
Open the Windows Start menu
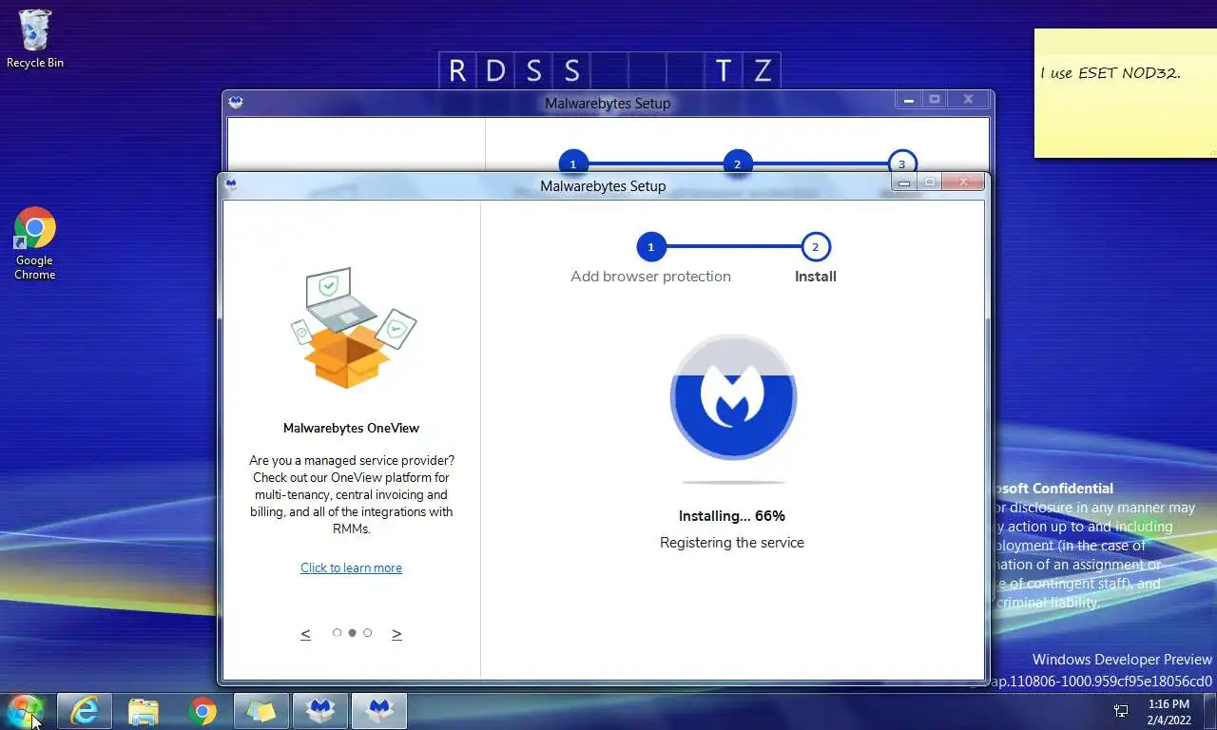coord(26,710)
